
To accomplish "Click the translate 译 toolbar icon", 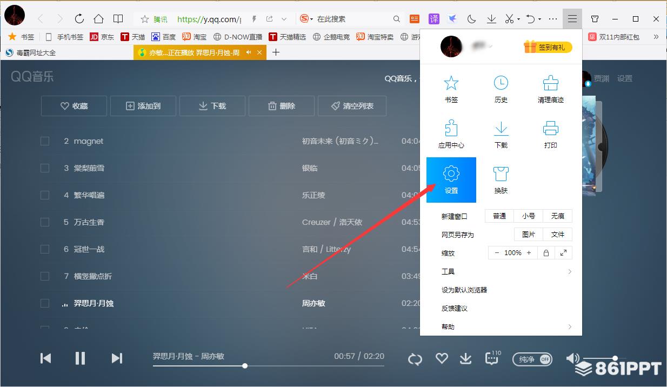I will (434, 19).
